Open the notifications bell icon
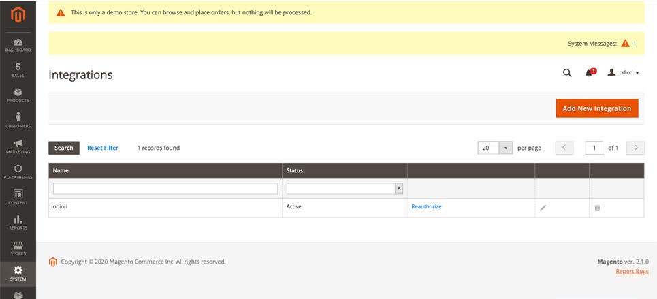657x299 pixels. click(589, 73)
